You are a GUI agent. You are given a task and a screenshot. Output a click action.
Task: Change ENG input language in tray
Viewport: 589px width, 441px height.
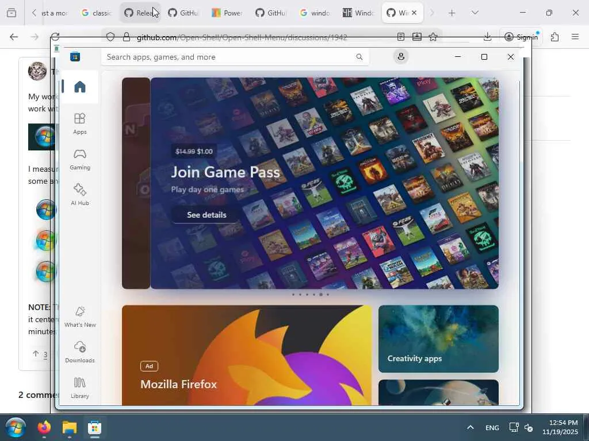[492, 427]
